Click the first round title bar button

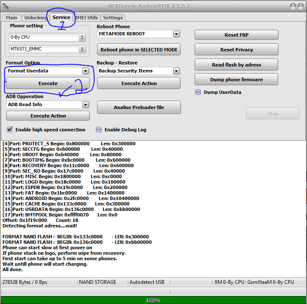click(x=293, y=6)
